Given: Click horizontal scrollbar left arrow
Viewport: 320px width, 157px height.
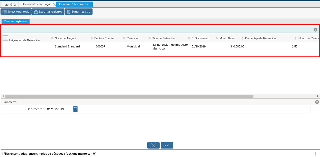Looking at the screenshot, I should tap(3, 96).
